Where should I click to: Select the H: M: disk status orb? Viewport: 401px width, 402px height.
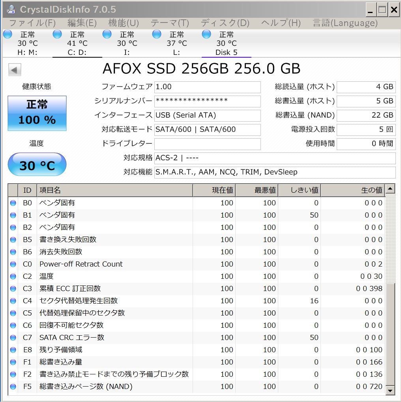7,34
